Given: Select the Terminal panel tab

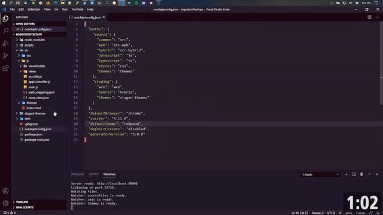Looking at the screenshot, I should click(110, 174).
